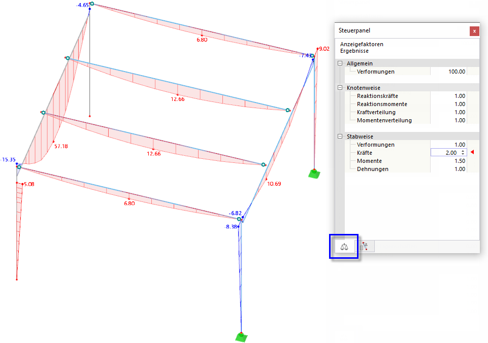Click the 5.08 result value label

coord(29,184)
